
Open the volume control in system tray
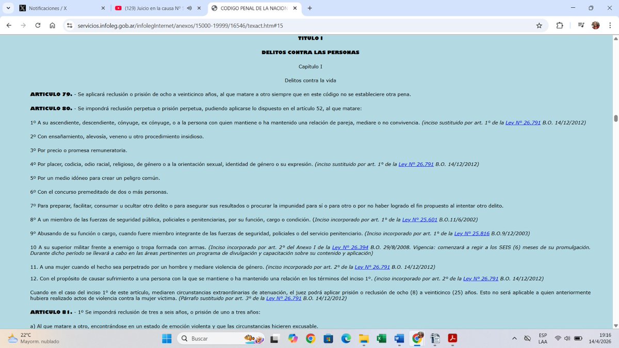(x=567, y=339)
